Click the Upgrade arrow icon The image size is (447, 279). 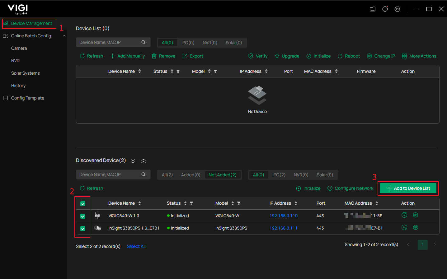click(277, 56)
